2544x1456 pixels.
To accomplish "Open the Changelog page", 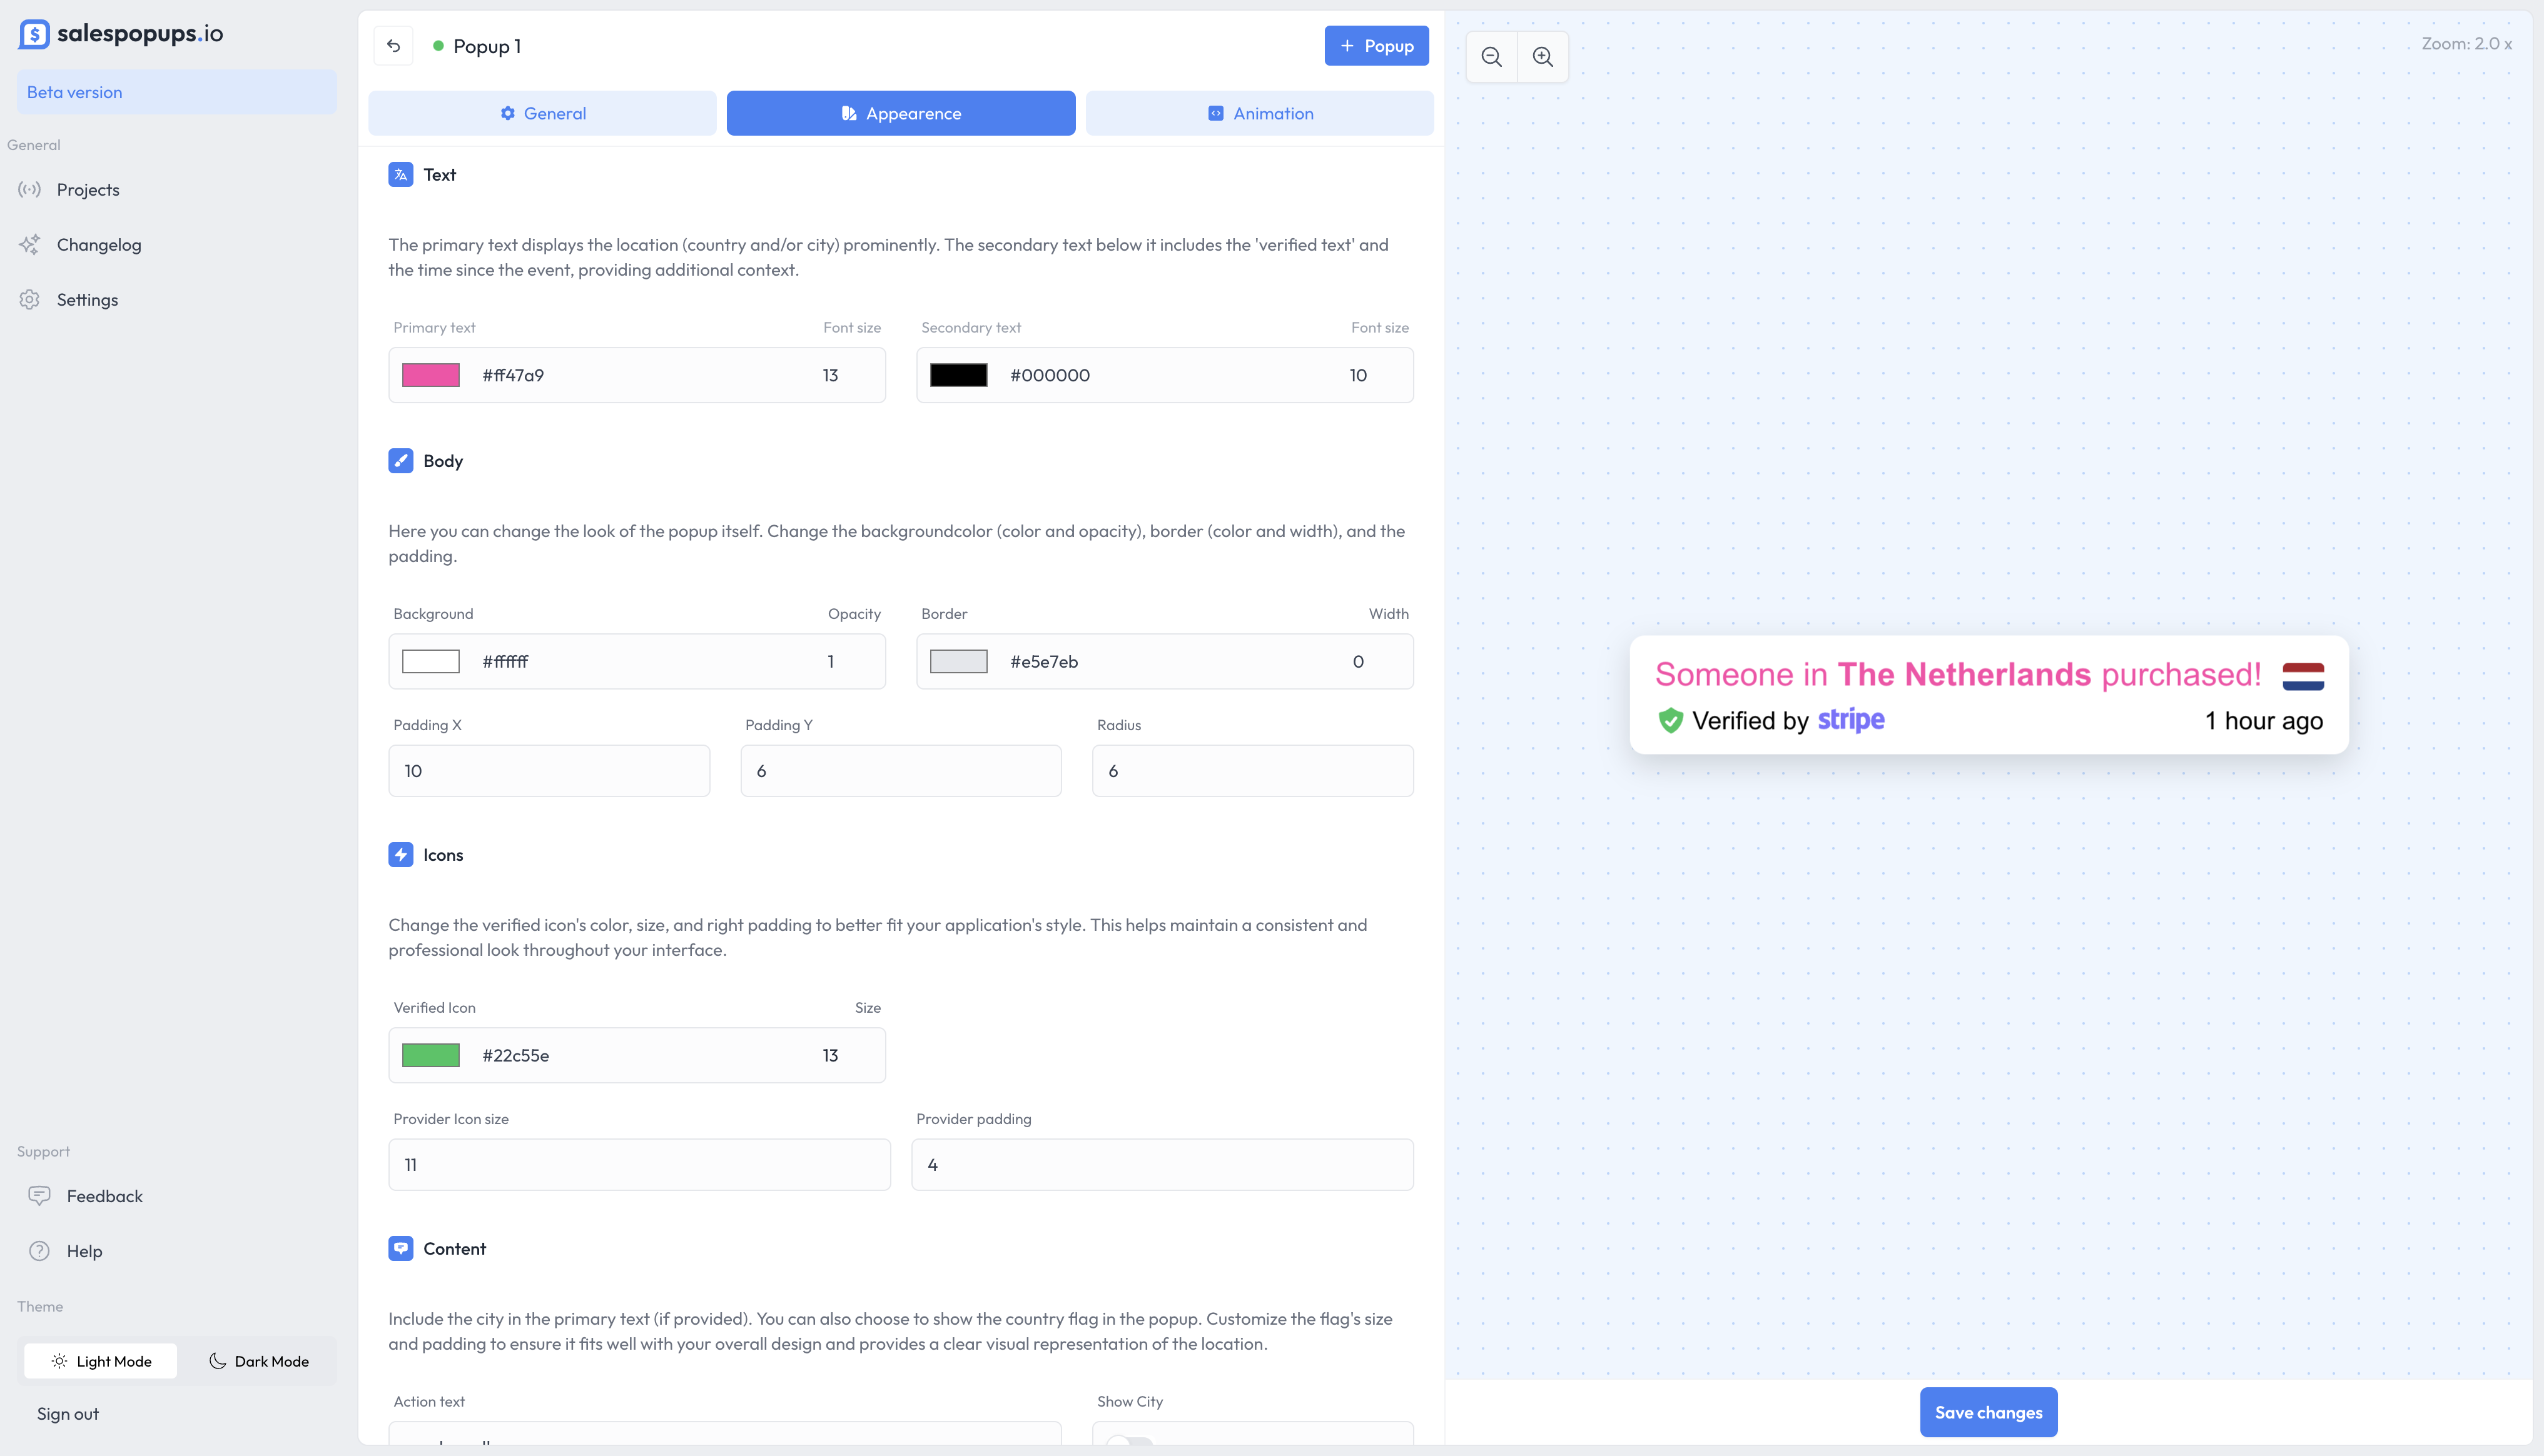I will coord(99,245).
